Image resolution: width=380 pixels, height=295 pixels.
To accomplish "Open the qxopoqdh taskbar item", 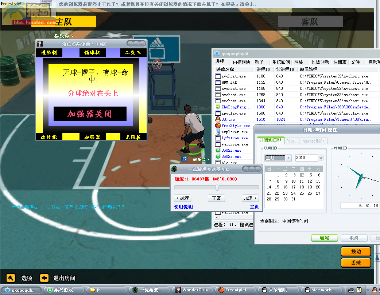I will point(21,290).
